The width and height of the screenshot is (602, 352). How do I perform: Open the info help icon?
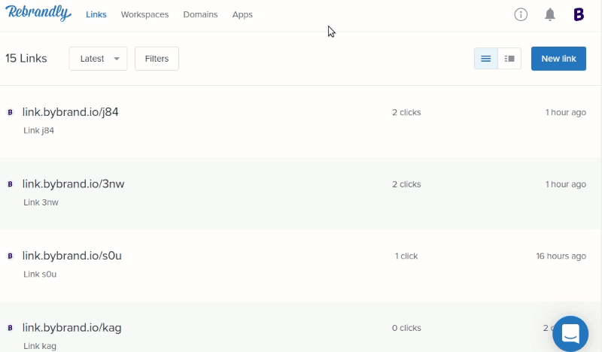(521, 14)
